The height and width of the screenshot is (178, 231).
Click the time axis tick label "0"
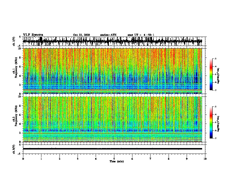23,159
